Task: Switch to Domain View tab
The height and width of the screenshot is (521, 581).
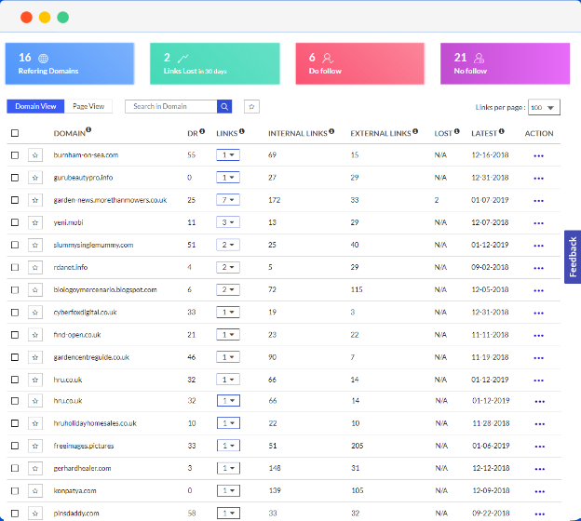Action: tap(35, 106)
